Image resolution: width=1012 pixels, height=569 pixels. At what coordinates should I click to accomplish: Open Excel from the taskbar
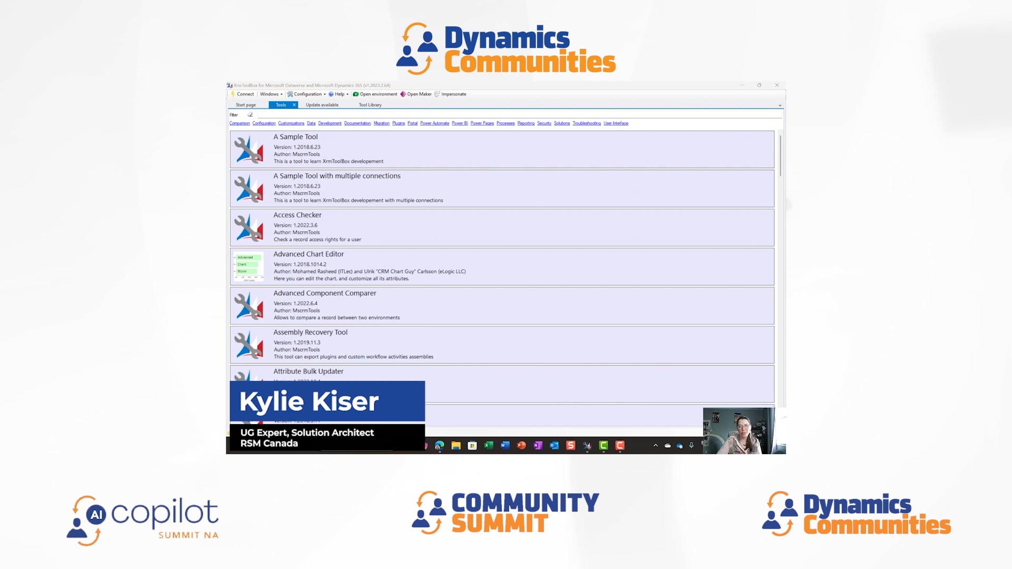click(489, 446)
